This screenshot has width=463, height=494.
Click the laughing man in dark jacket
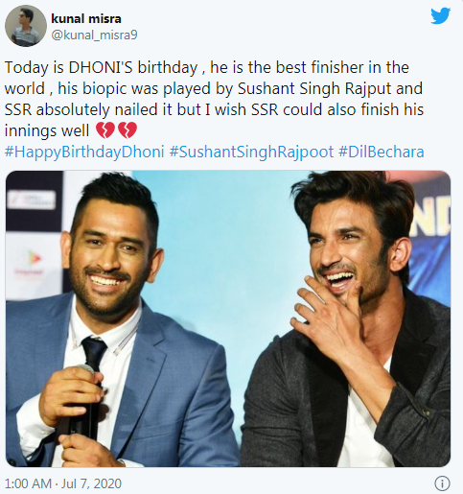[348, 319]
